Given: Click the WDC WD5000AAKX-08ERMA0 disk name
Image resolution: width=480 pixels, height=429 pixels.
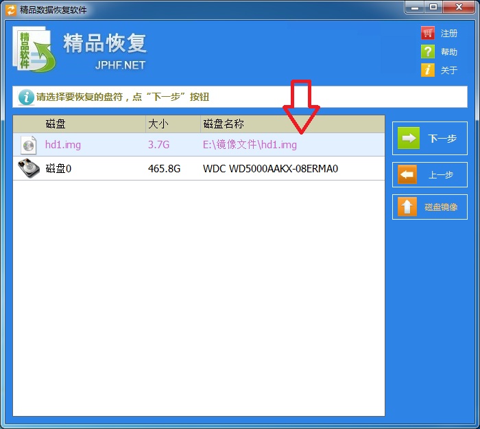Looking at the screenshot, I should point(270,169).
